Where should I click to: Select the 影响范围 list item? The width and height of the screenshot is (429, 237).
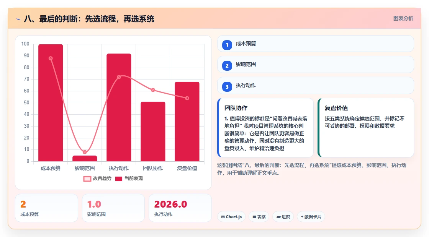[x=316, y=65]
